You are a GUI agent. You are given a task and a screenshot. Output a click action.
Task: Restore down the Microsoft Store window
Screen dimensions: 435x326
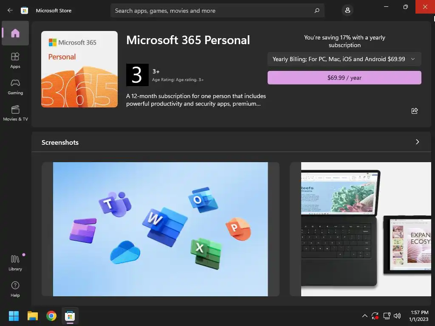405,7
